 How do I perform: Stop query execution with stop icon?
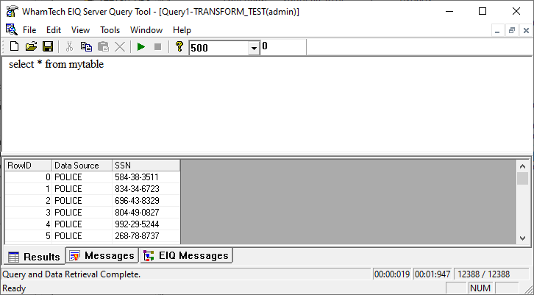pos(157,46)
